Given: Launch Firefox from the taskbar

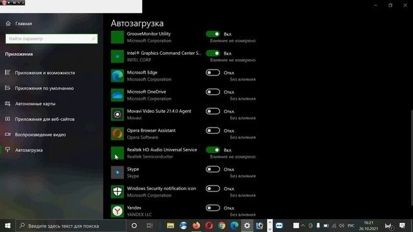Looking at the screenshot, I should tap(196, 226).
